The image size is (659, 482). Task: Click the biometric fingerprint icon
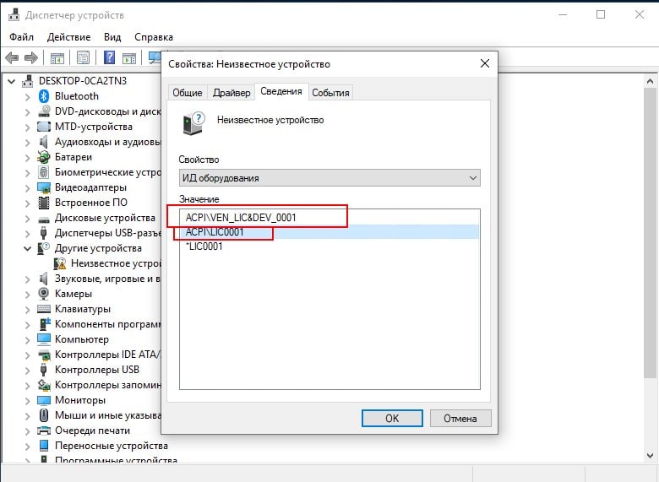tap(44, 172)
